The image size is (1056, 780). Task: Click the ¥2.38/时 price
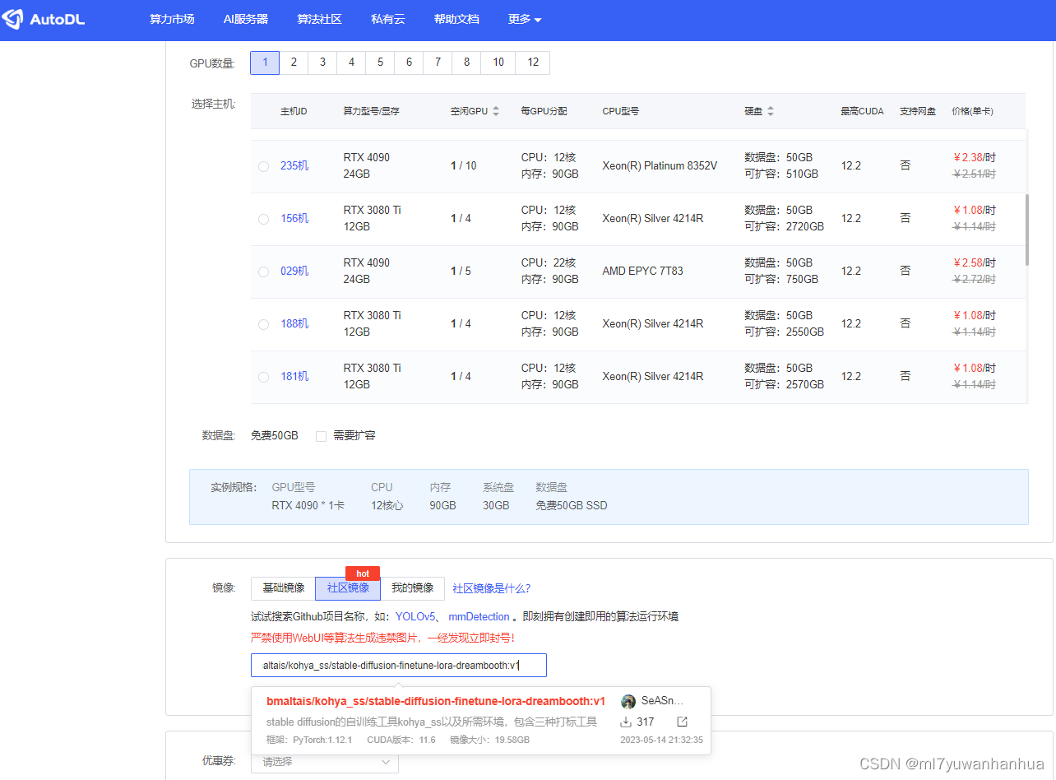coord(975,158)
